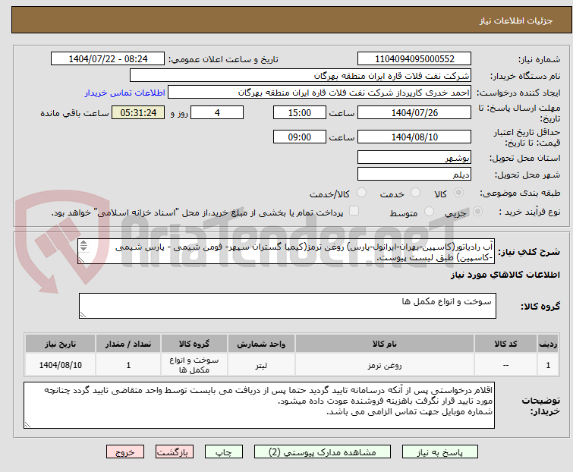Click the remaining time field 05:31:24
The width and height of the screenshot is (573, 472).
[138, 113]
